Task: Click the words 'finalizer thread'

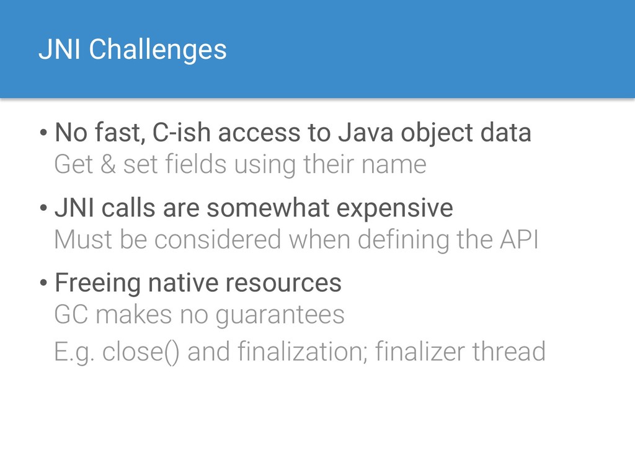Action: (x=460, y=351)
